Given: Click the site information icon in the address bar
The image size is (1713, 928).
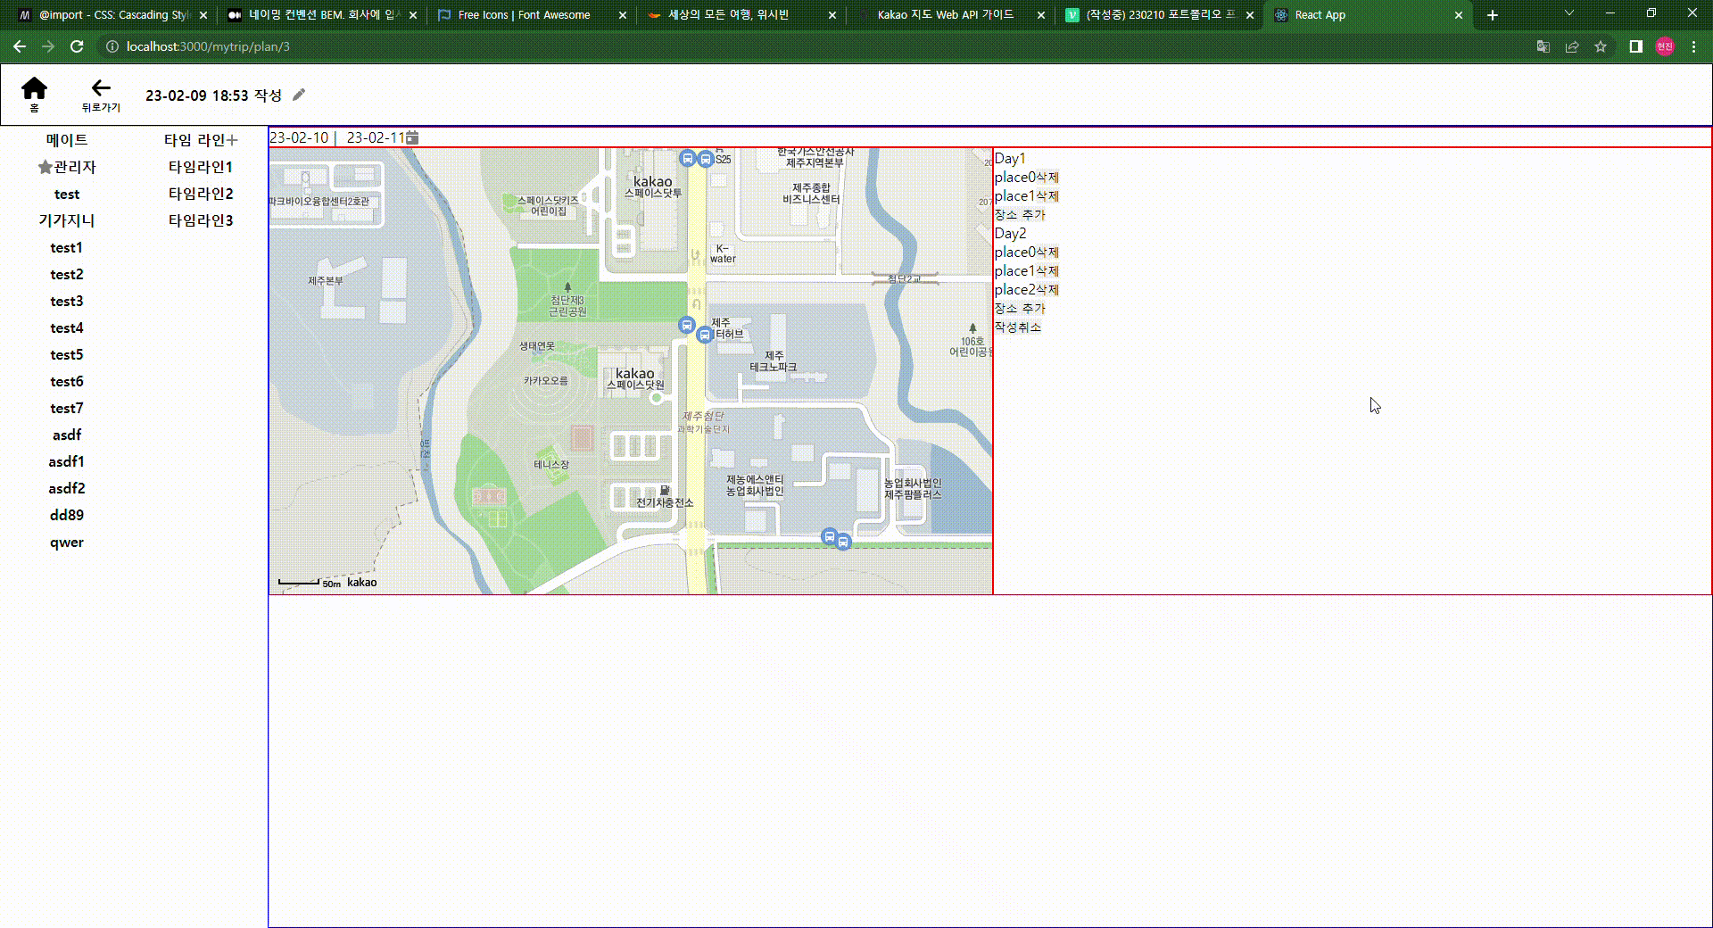Looking at the screenshot, I should [x=112, y=46].
